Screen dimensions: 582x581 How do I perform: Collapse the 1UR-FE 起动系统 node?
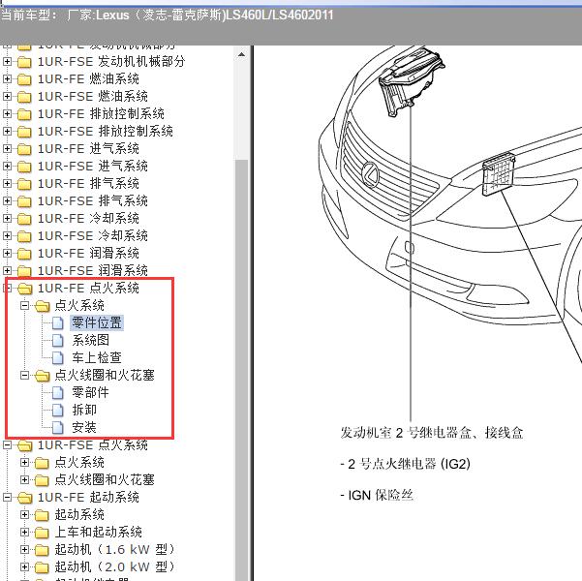pyautogui.click(x=7, y=497)
